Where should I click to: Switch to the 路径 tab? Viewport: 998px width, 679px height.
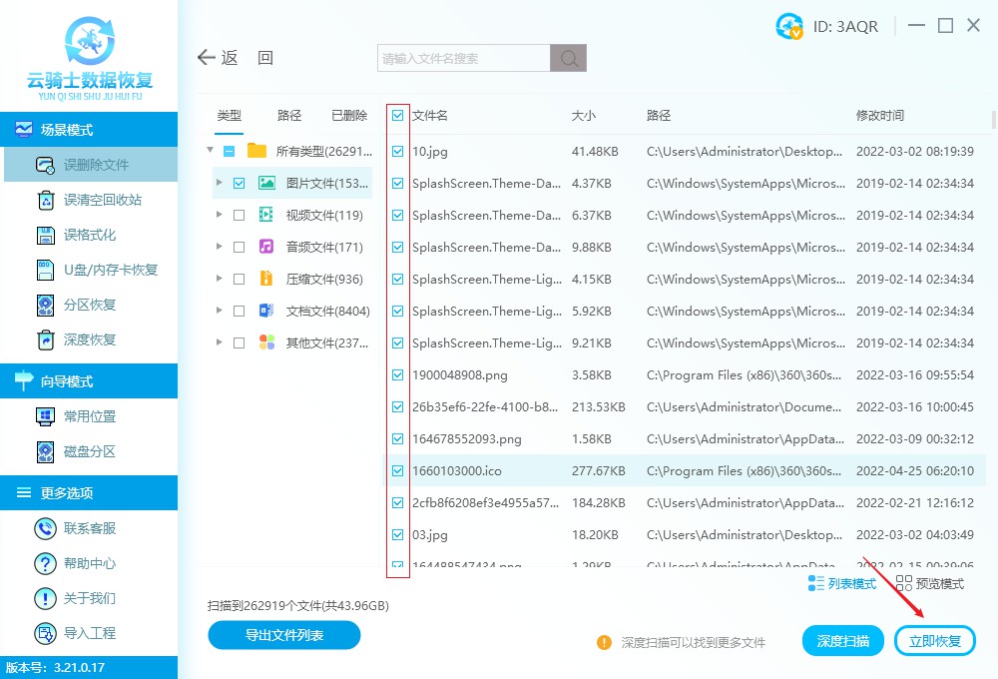tap(289, 115)
